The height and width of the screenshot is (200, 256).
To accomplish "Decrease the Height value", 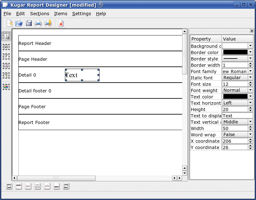I will [250, 111].
